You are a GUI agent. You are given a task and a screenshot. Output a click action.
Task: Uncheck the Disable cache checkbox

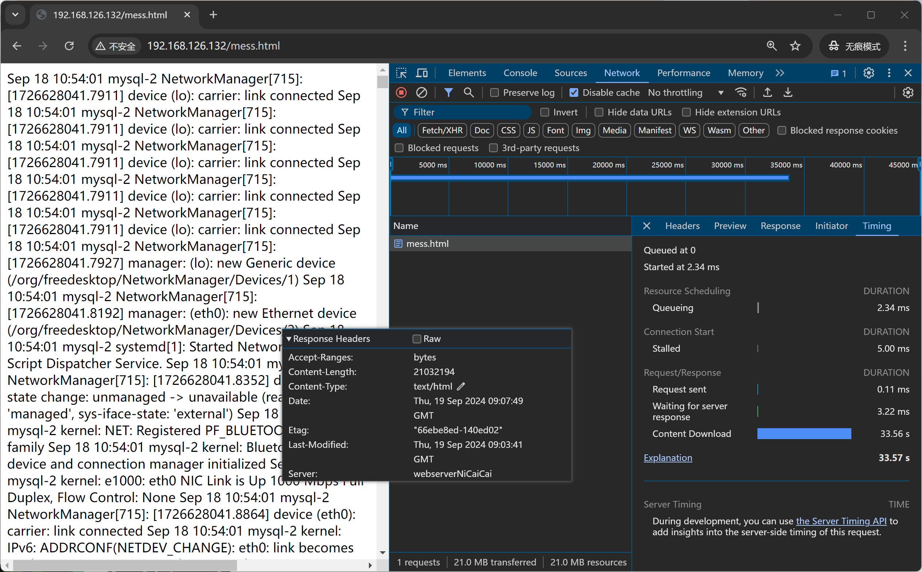[x=574, y=93]
